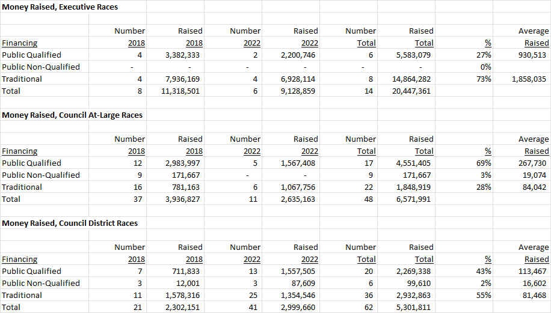Select the 27% cell in Executive table
This screenshot has height=313, width=551.
484,55
